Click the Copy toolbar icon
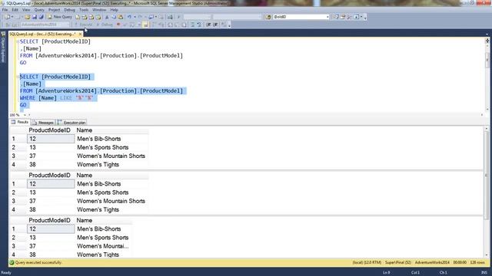 pyautogui.click(x=114, y=17)
